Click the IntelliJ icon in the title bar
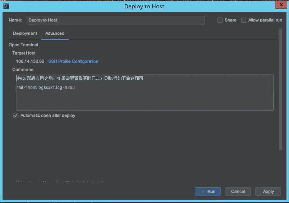 [x=6, y=6]
